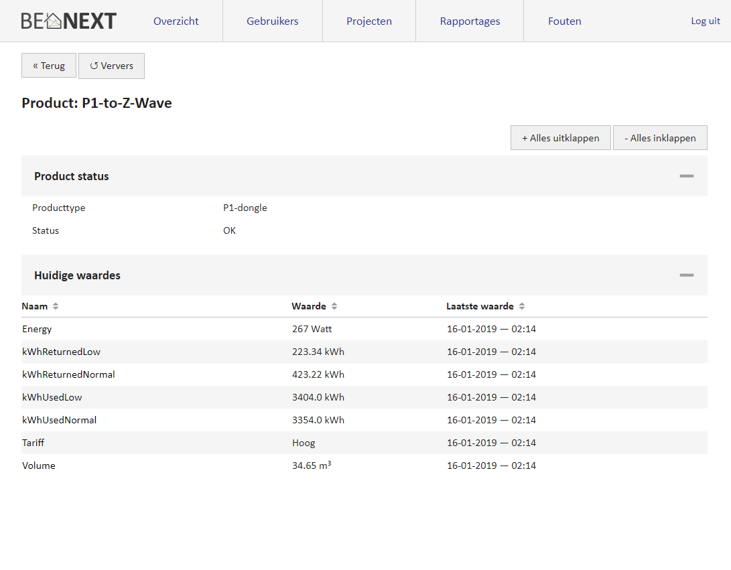Sort table by Waarde column
This screenshot has height=570, width=731.
(314, 306)
